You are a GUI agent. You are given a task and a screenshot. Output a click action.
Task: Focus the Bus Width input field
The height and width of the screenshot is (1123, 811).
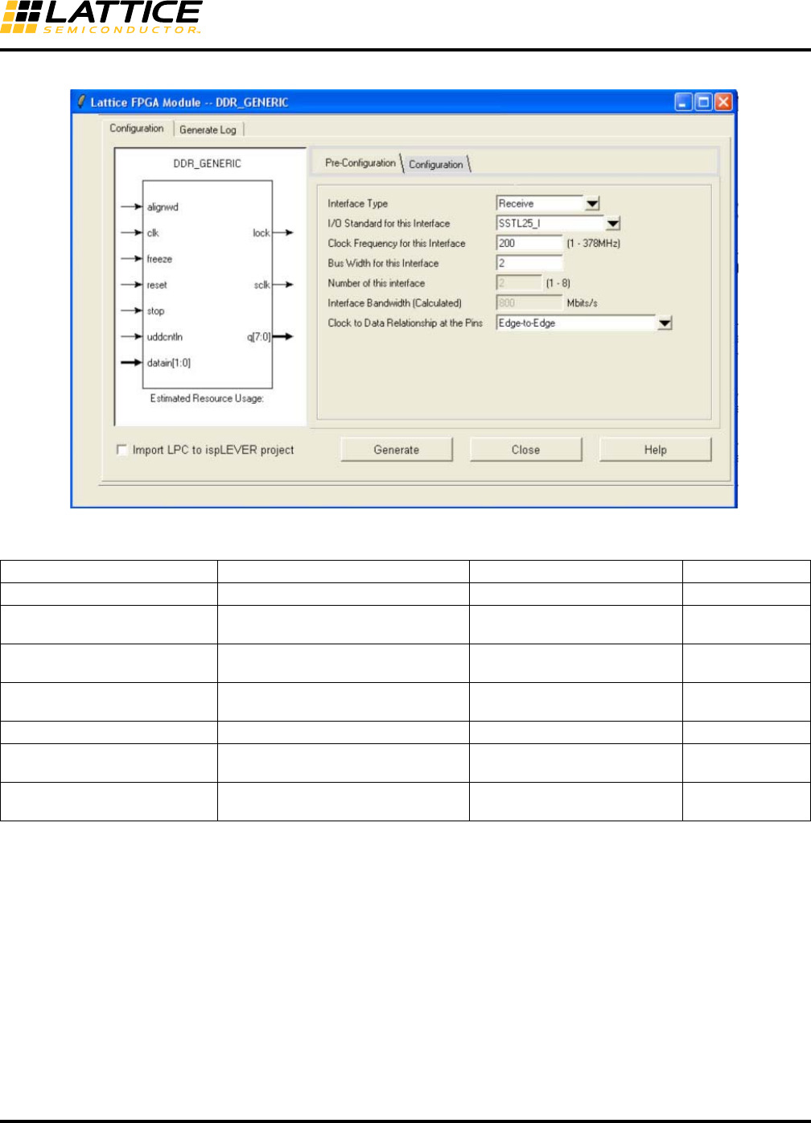tap(529, 263)
